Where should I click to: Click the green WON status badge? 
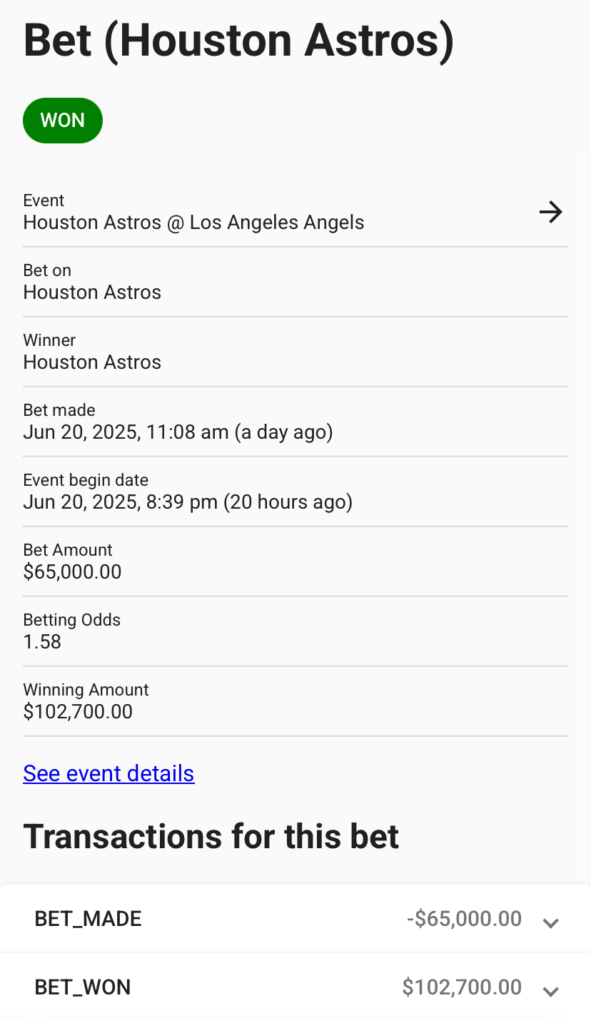[63, 121]
